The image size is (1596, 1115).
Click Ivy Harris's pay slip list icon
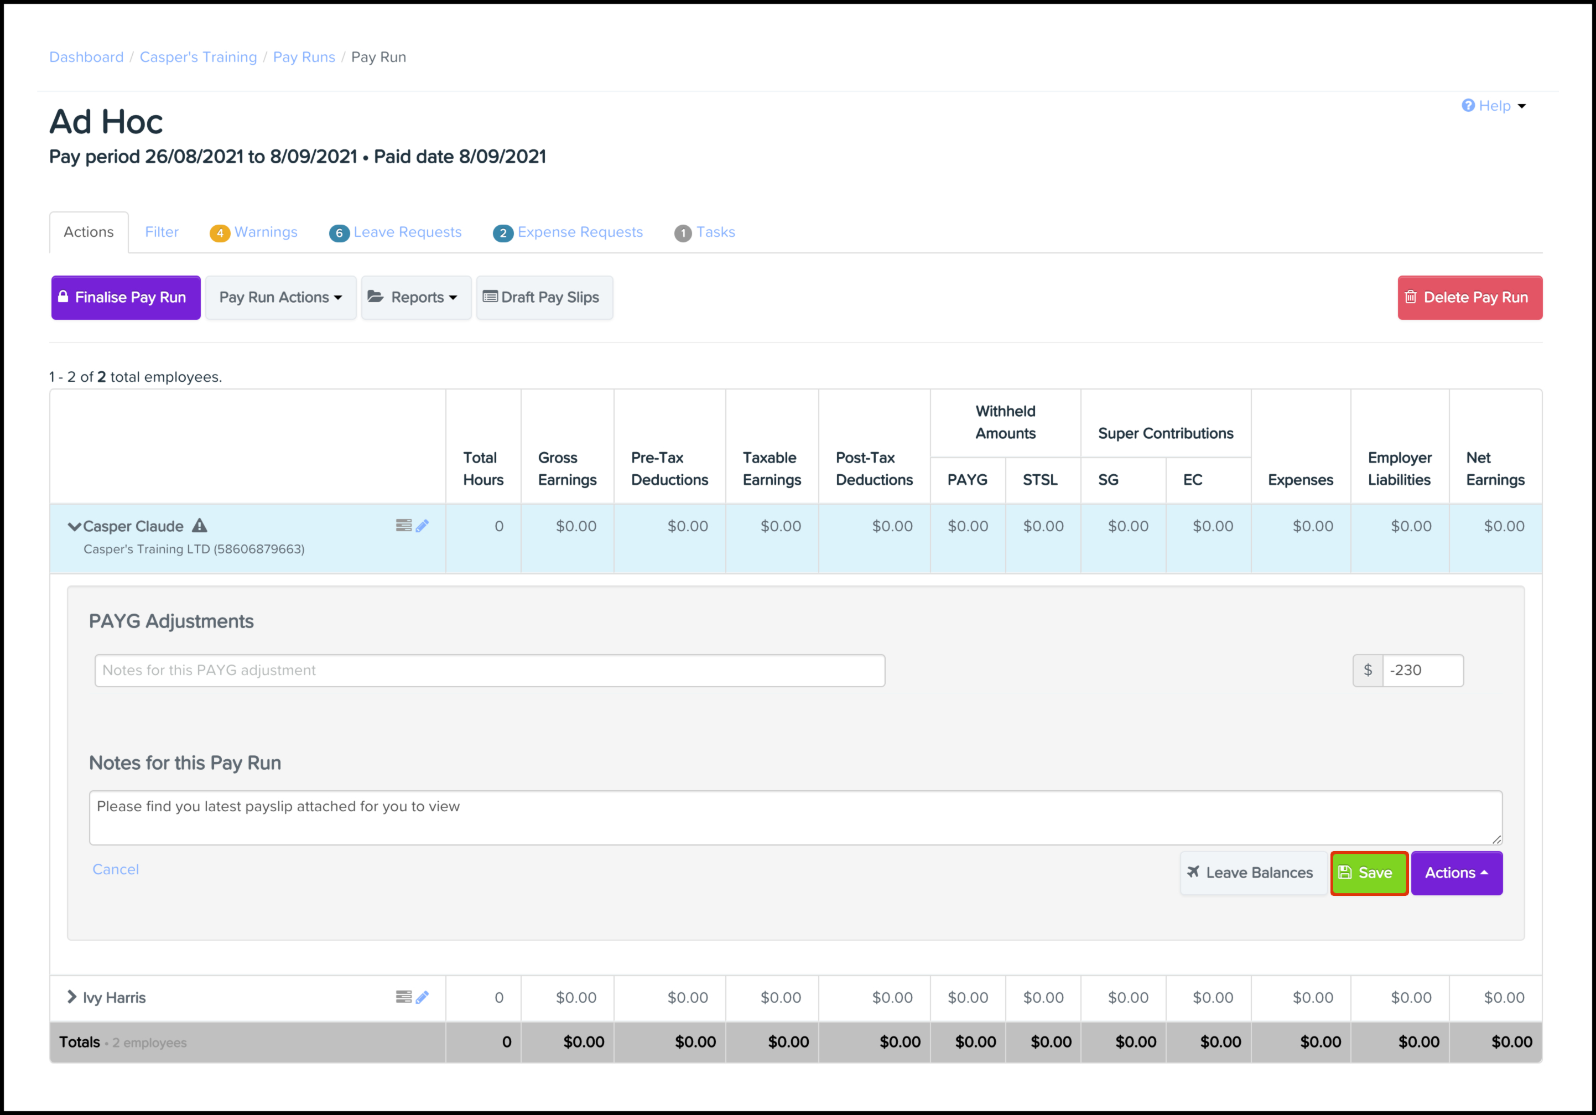click(x=403, y=997)
